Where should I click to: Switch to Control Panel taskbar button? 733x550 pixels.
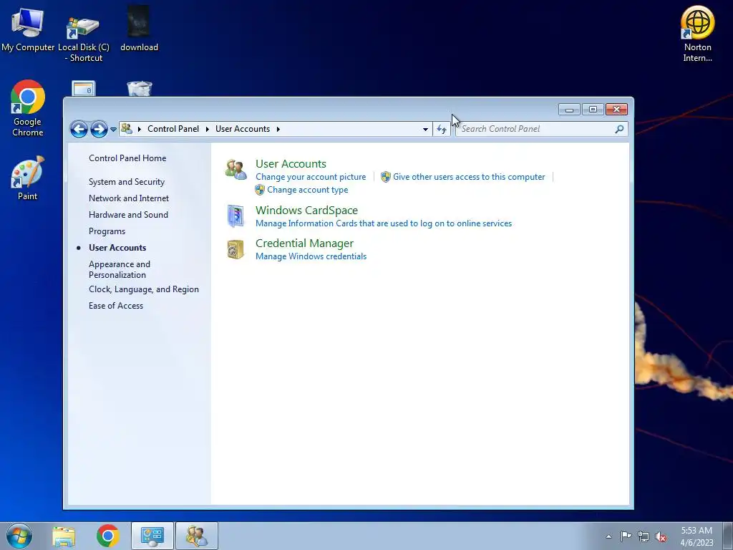[152, 536]
